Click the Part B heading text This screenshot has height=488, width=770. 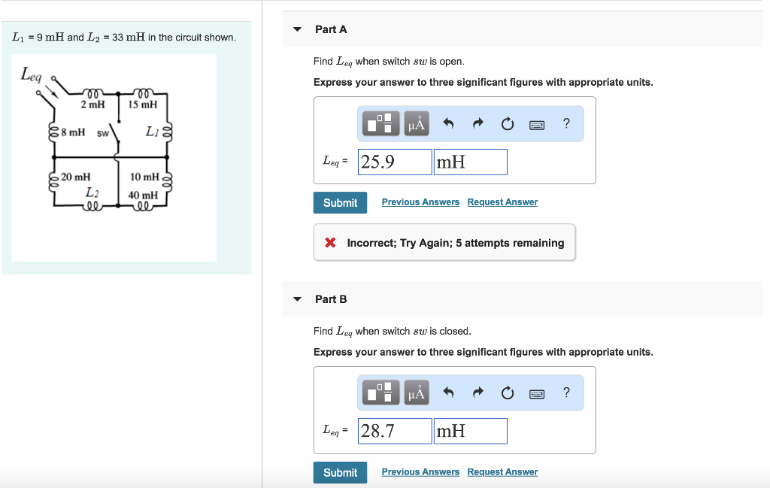coord(331,299)
